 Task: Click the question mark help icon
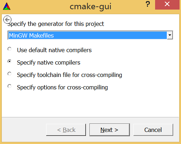pos(148,4)
